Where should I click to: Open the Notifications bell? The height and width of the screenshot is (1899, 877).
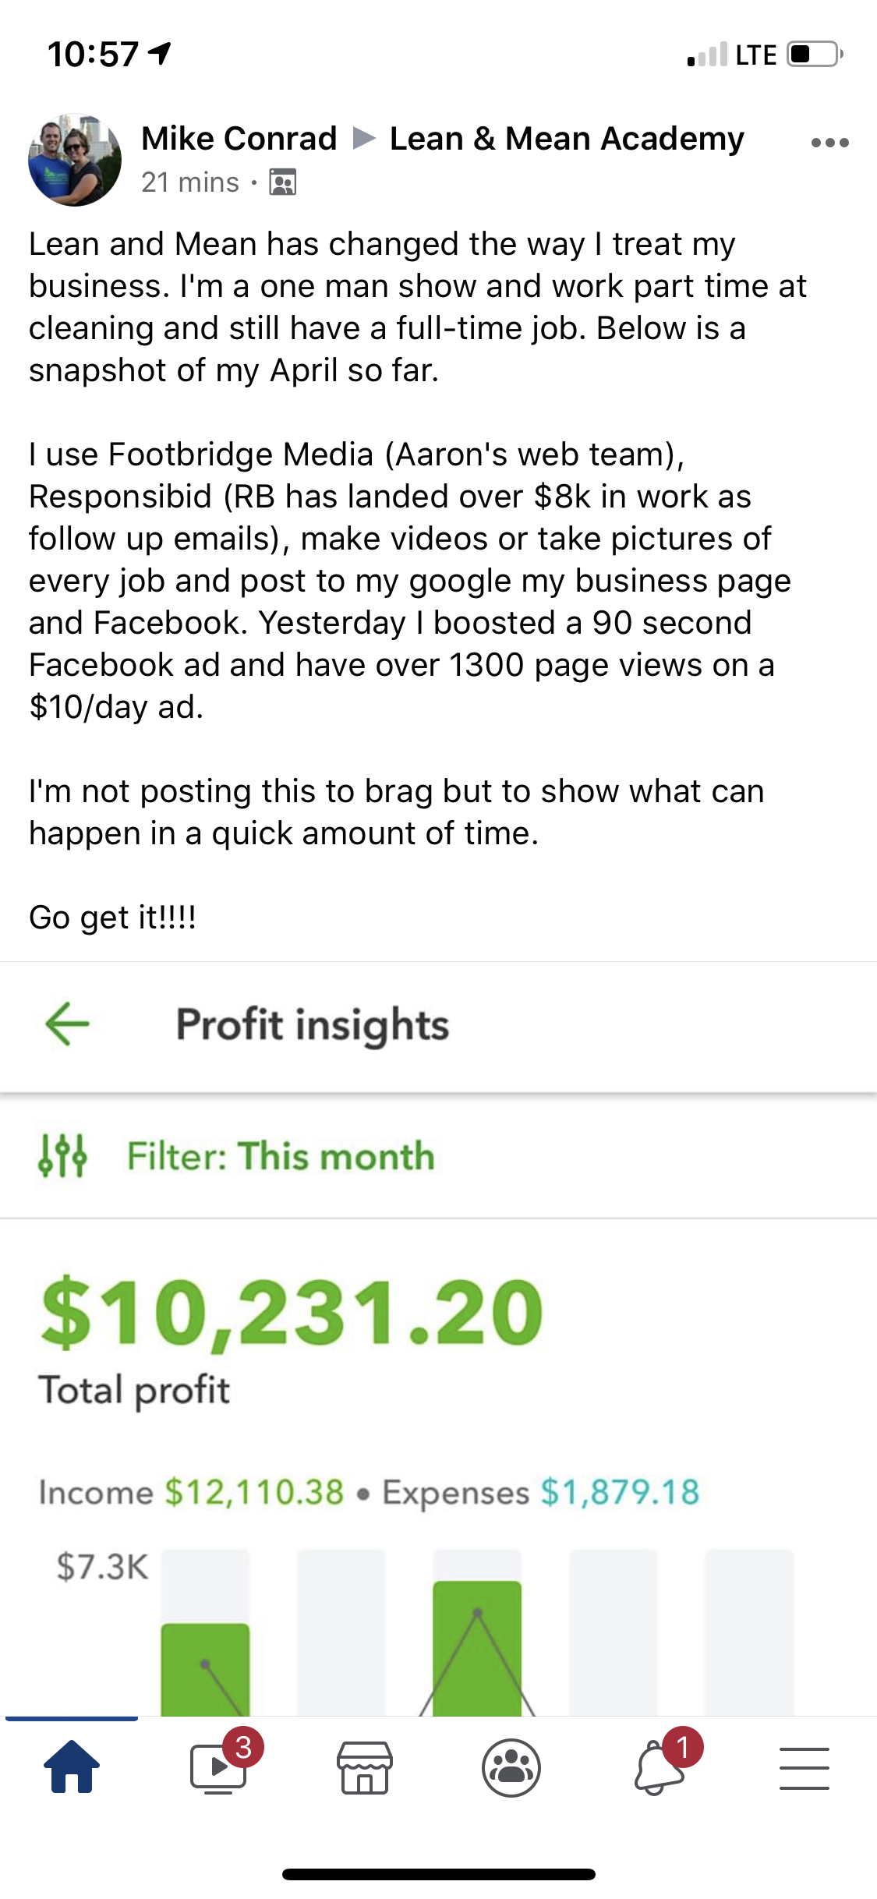click(x=660, y=1766)
